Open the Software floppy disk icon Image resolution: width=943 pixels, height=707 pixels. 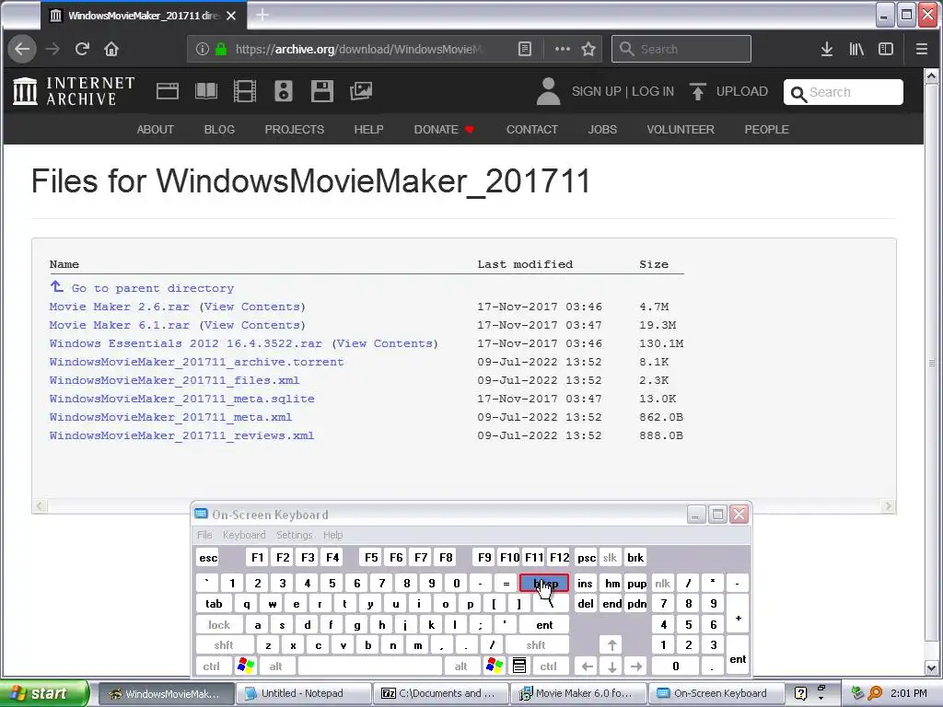point(321,91)
